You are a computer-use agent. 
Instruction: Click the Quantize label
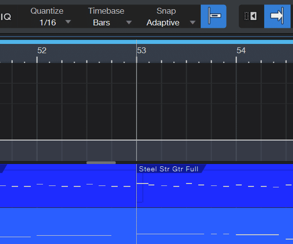(x=47, y=11)
